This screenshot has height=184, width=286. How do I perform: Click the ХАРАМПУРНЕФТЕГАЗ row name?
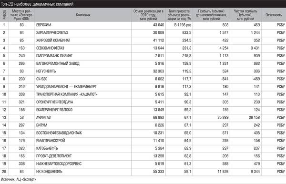click(x=52, y=32)
